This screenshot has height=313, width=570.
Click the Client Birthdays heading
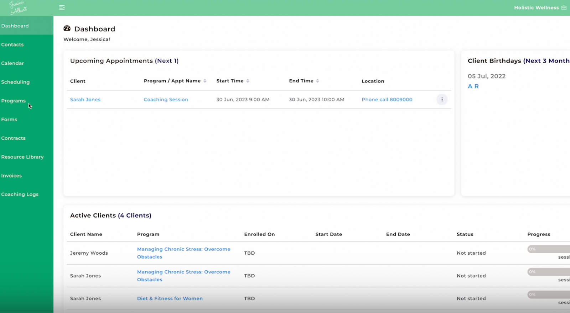tap(519, 61)
